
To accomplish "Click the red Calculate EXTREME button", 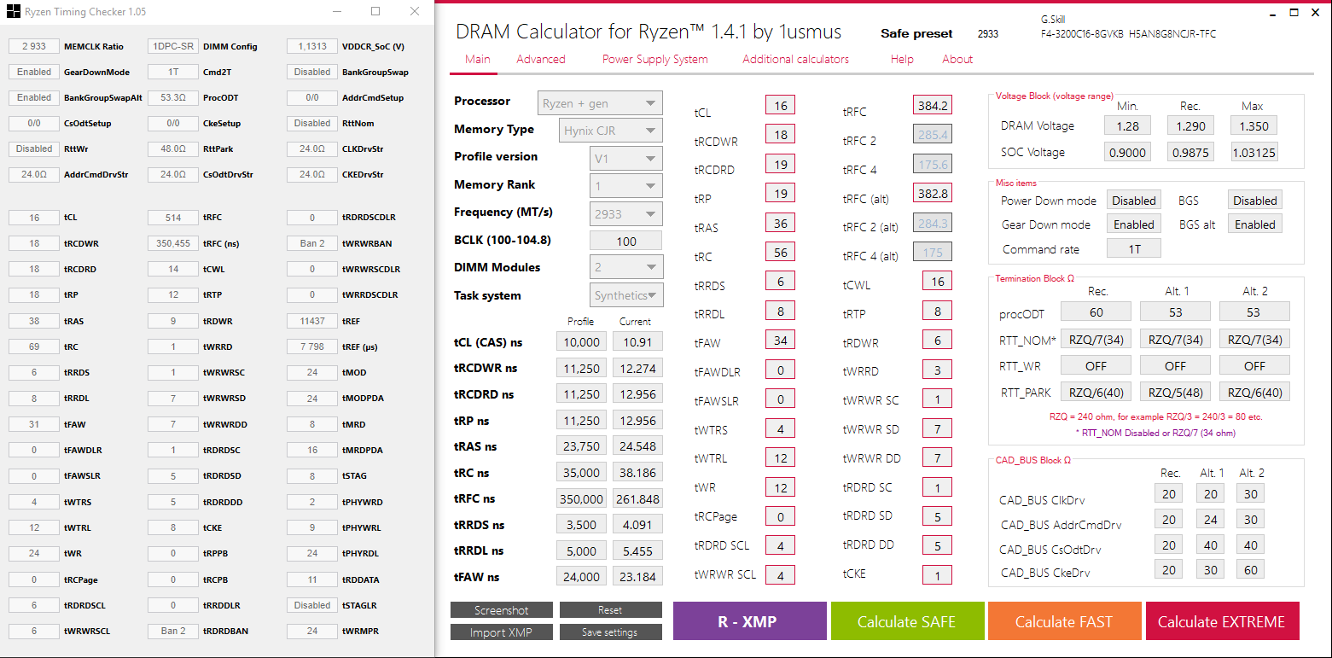I will pos(1222,621).
